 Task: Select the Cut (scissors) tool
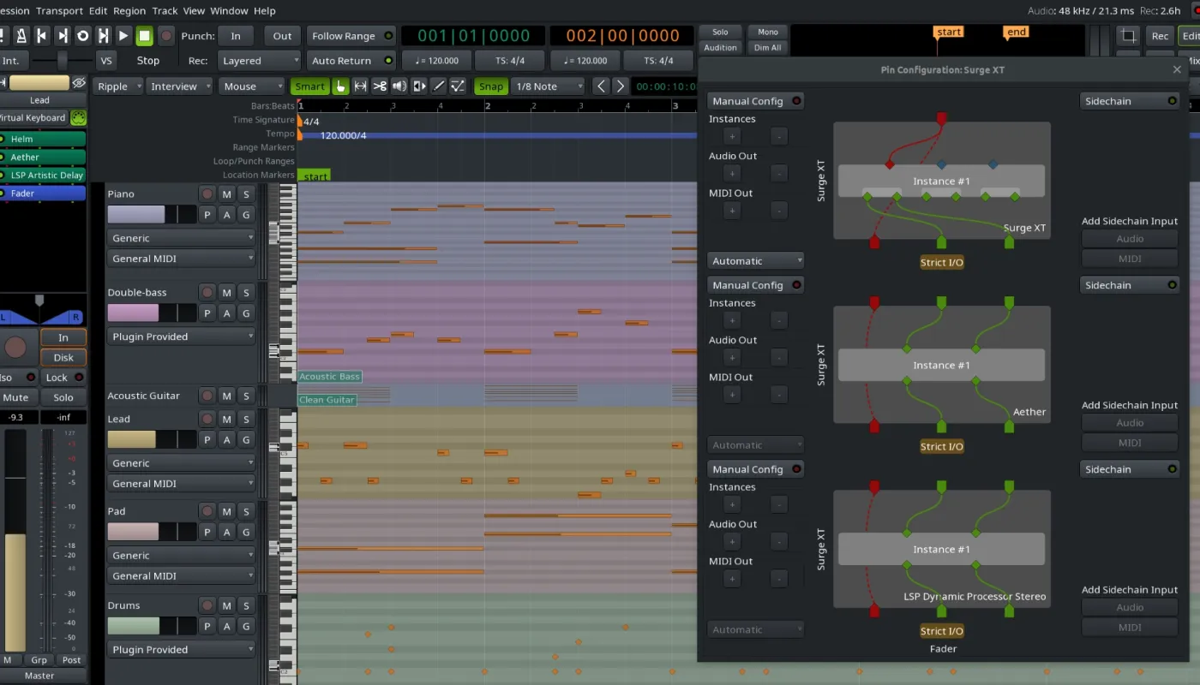coord(380,86)
